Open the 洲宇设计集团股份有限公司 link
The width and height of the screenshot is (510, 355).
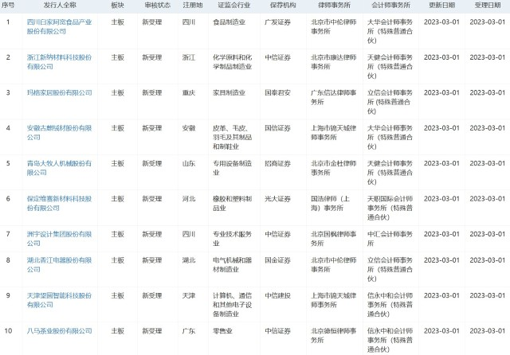tap(59, 239)
